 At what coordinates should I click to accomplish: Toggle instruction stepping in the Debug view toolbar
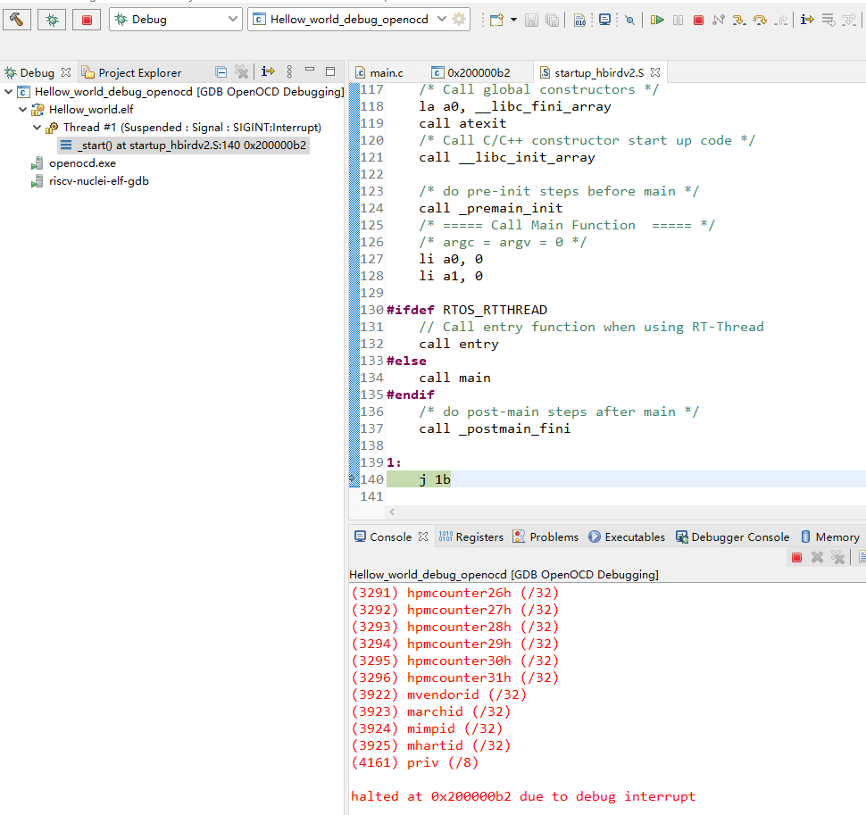tap(268, 71)
